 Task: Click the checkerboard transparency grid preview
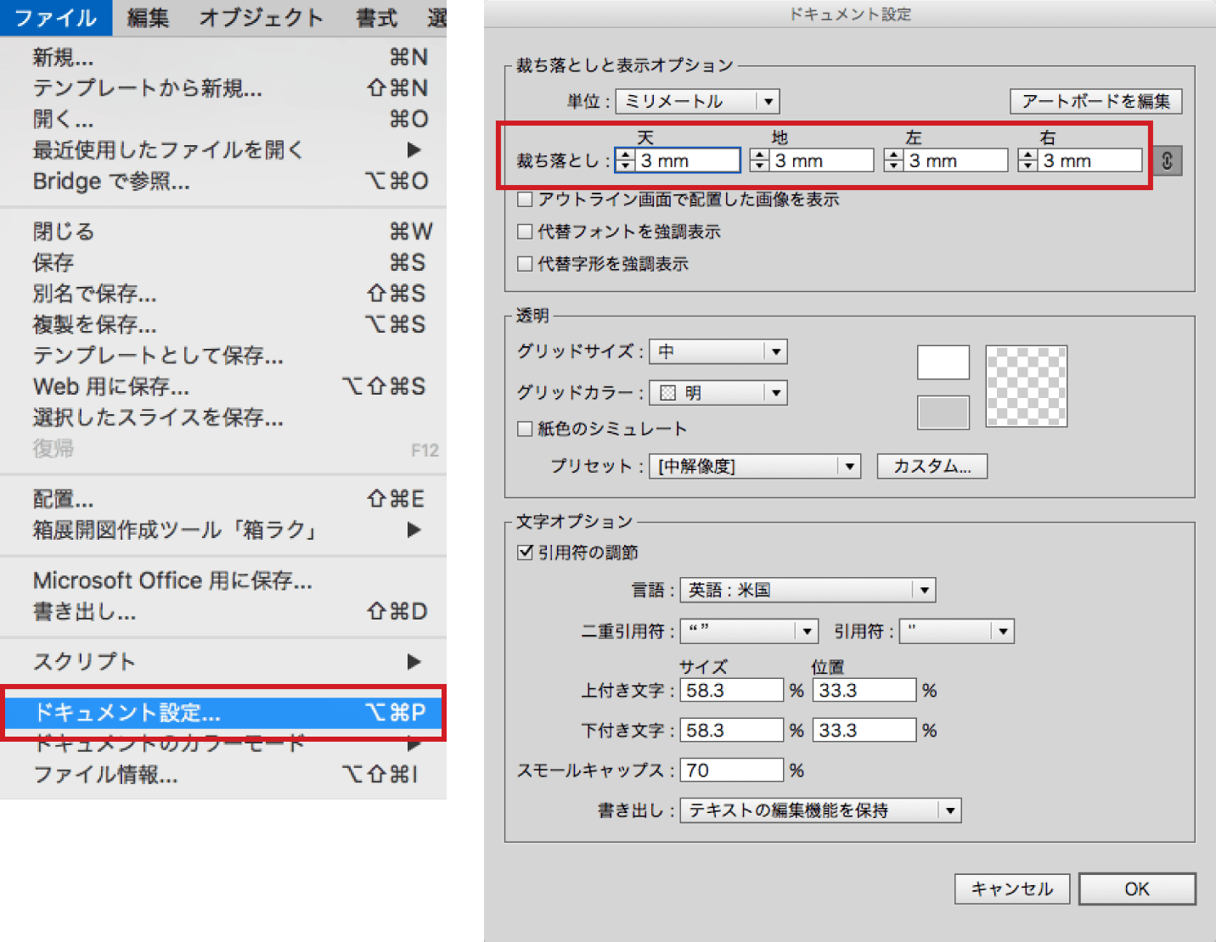click(1026, 386)
